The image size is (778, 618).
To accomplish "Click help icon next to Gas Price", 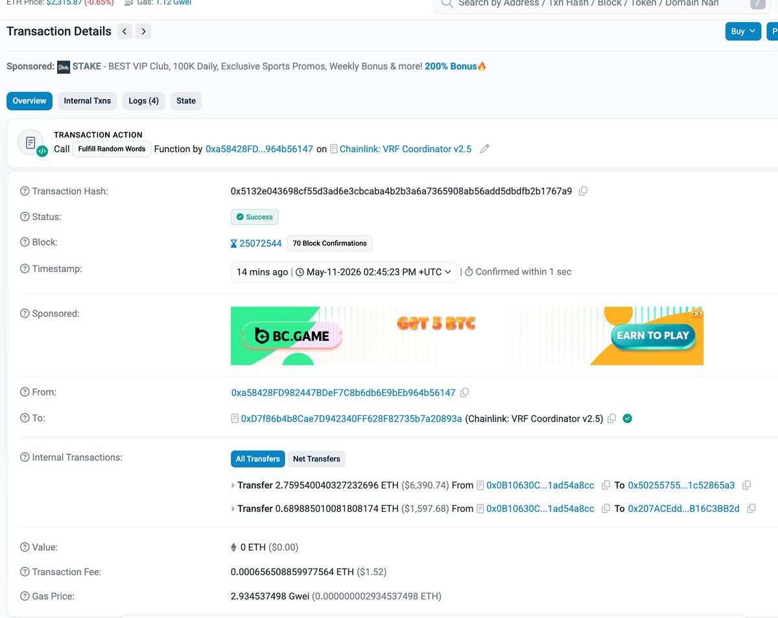I will pos(25,596).
